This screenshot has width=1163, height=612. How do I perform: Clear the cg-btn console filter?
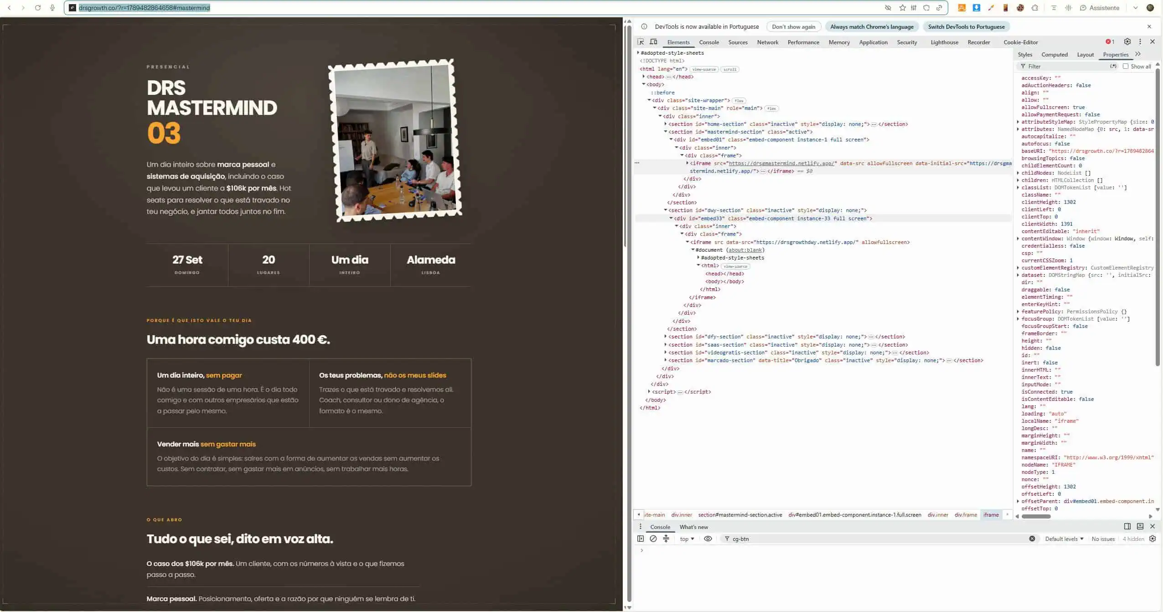(1032, 539)
